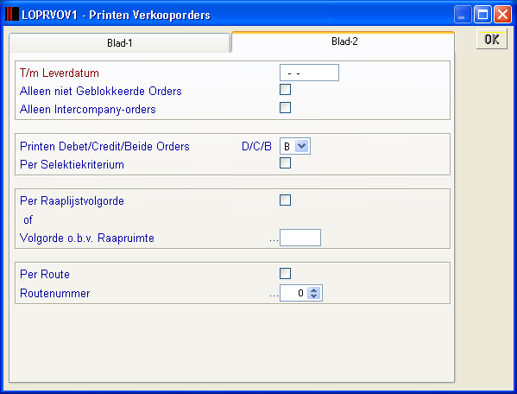Screen dimensions: 517x394
Task: Tick the Alleen Intercompany-orders checkbox
Action: [x=285, y=108]
